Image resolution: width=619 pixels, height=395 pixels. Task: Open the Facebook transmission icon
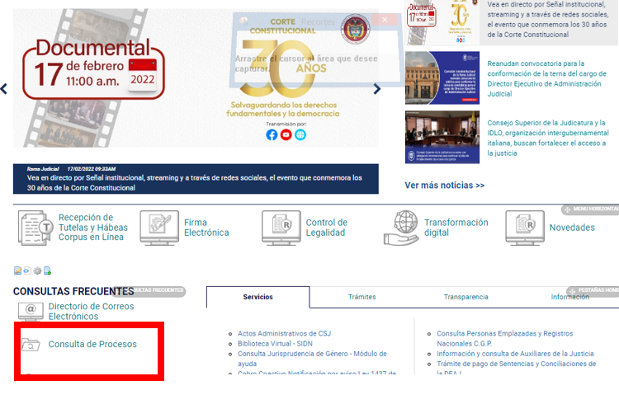(272, 135)
